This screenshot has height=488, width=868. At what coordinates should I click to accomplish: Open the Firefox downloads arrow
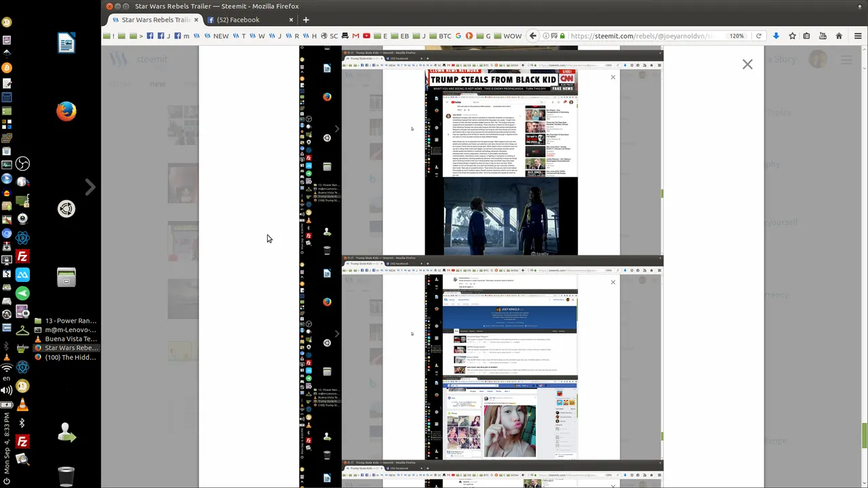coord(776,36)
